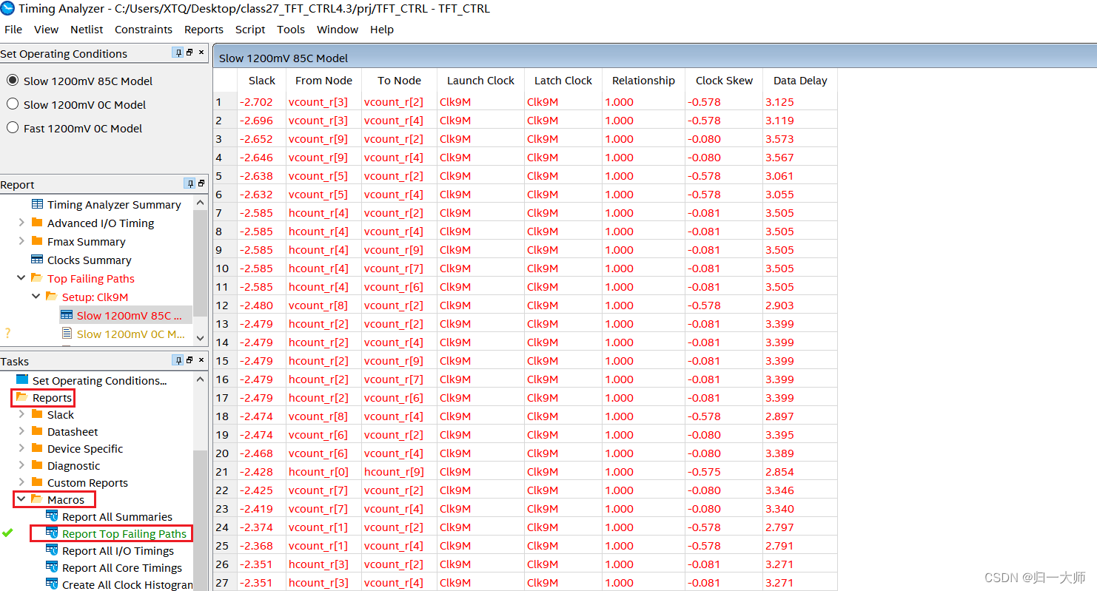Viewport: 1097px width, 591px height.
Task: Open the Help menu
Action: coord(382,30)
